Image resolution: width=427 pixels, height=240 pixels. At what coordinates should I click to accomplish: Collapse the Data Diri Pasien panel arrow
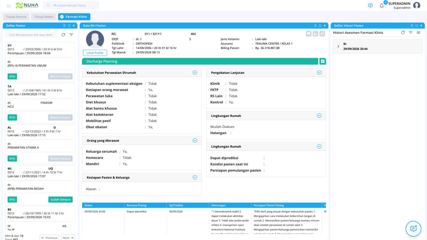(325, 26)
